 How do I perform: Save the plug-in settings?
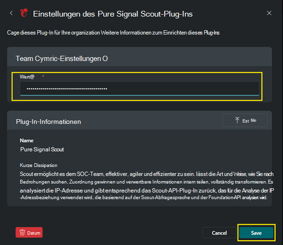pos(256,233)
